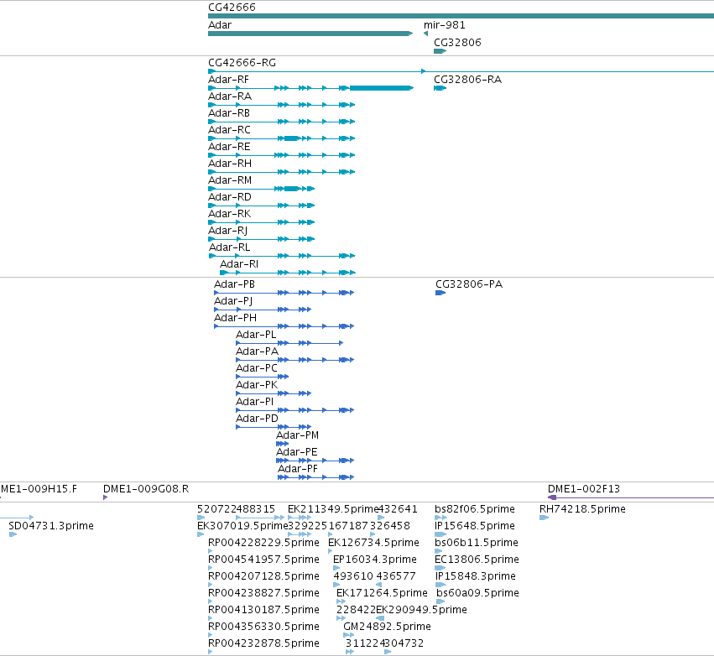Image resolution: width=714 pixels, height=656 pixels.
Task: Open the Adar-PI protein label
Action: point(254,403)
